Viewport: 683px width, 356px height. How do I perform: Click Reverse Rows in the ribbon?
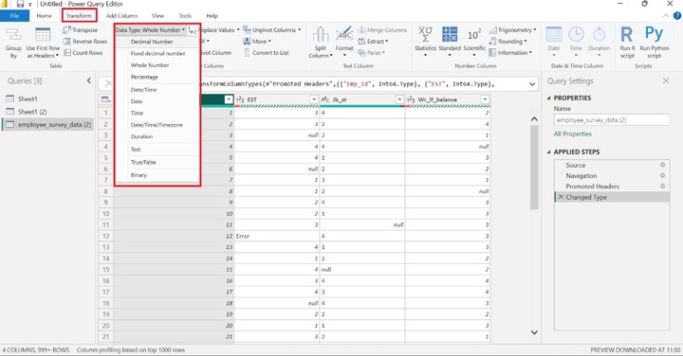[85, 42]
